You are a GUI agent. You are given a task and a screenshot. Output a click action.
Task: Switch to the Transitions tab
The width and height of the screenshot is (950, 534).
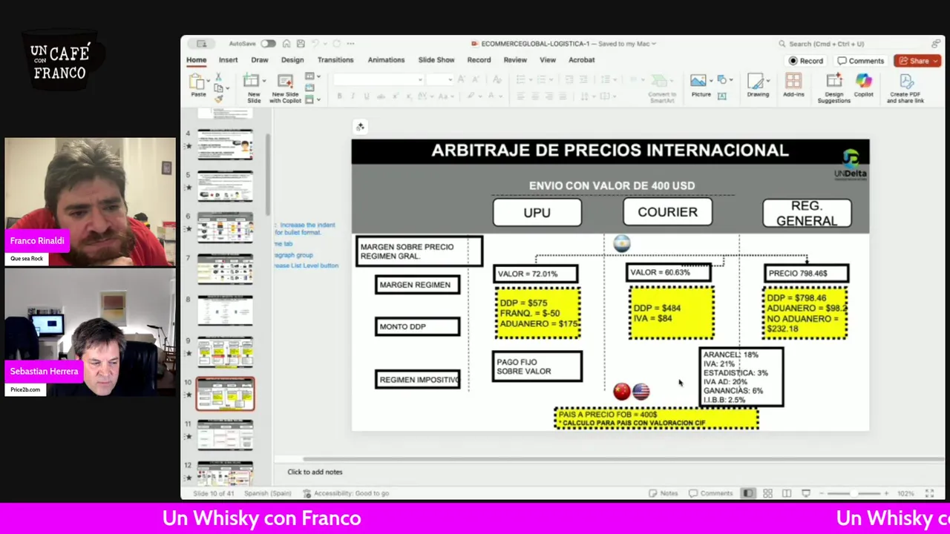335,60
